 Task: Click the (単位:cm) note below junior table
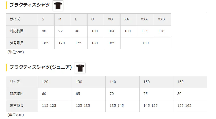click(x=16, y=115)
